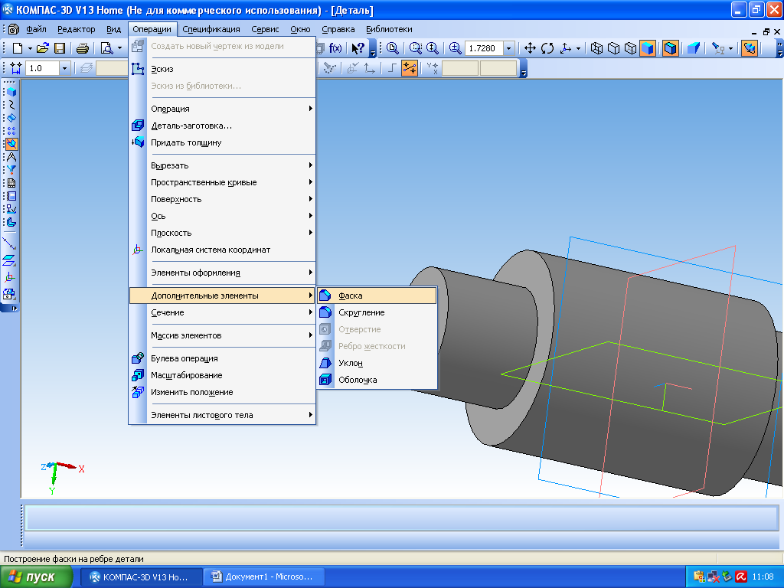Image resolution: width=784 pixels, height=588 pixels.
Task: Expand the orientation axes dropdown arrow
Action: pyautogui.click(x=578, y=48)
